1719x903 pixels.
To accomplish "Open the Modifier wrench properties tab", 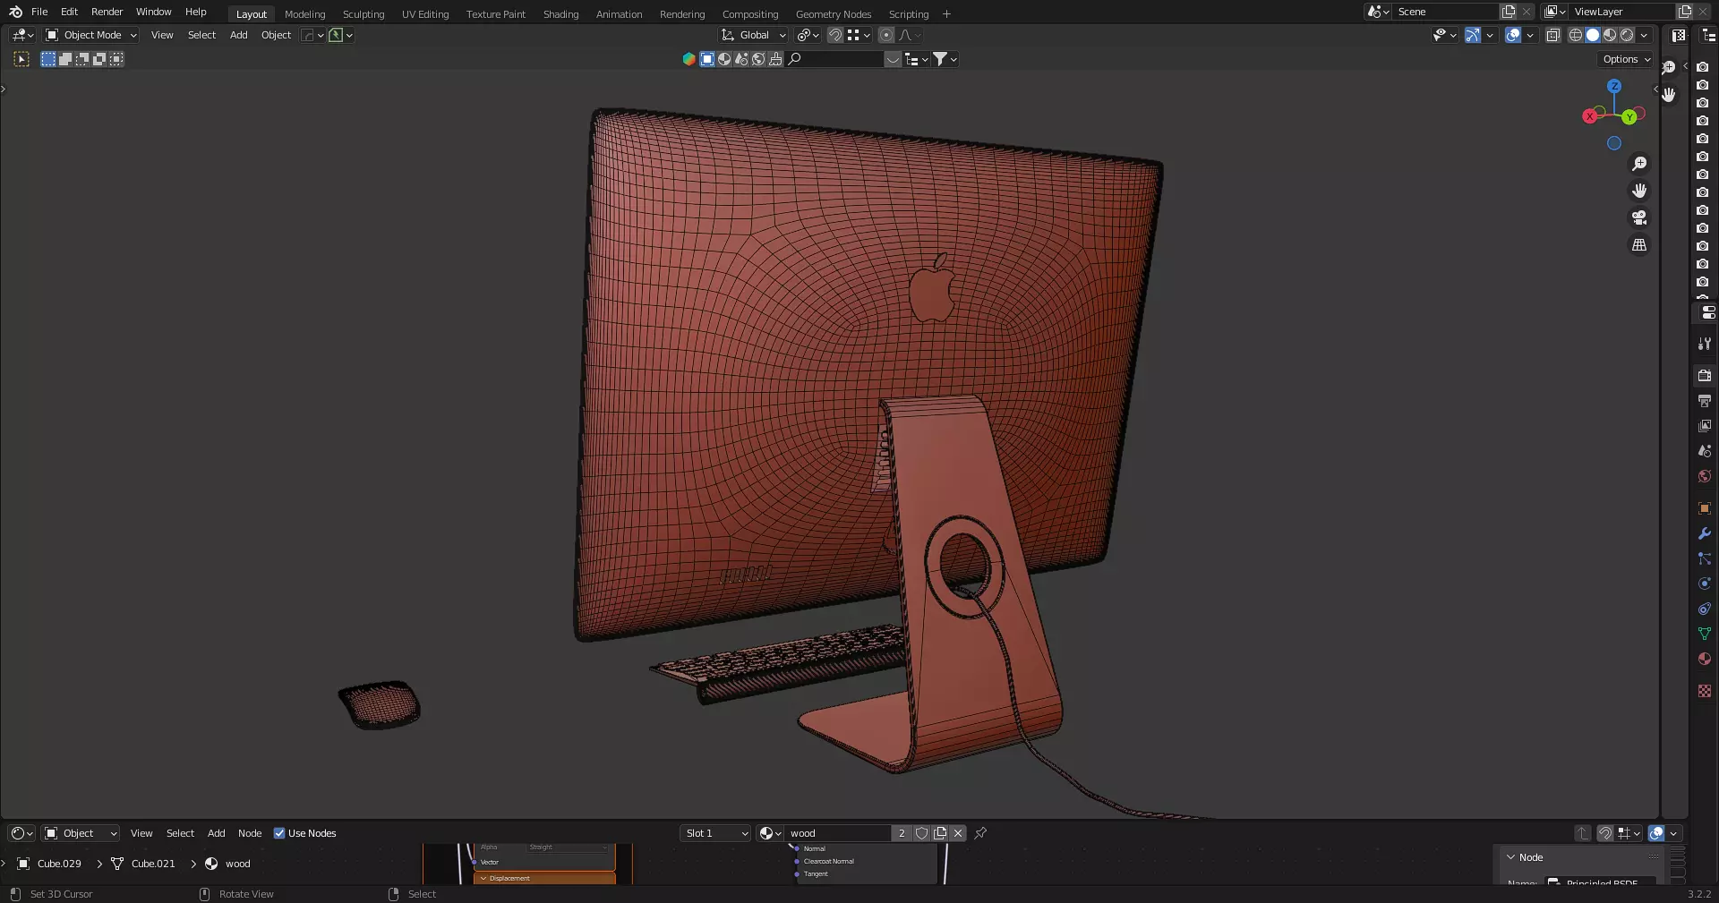I will [1705, 533].
